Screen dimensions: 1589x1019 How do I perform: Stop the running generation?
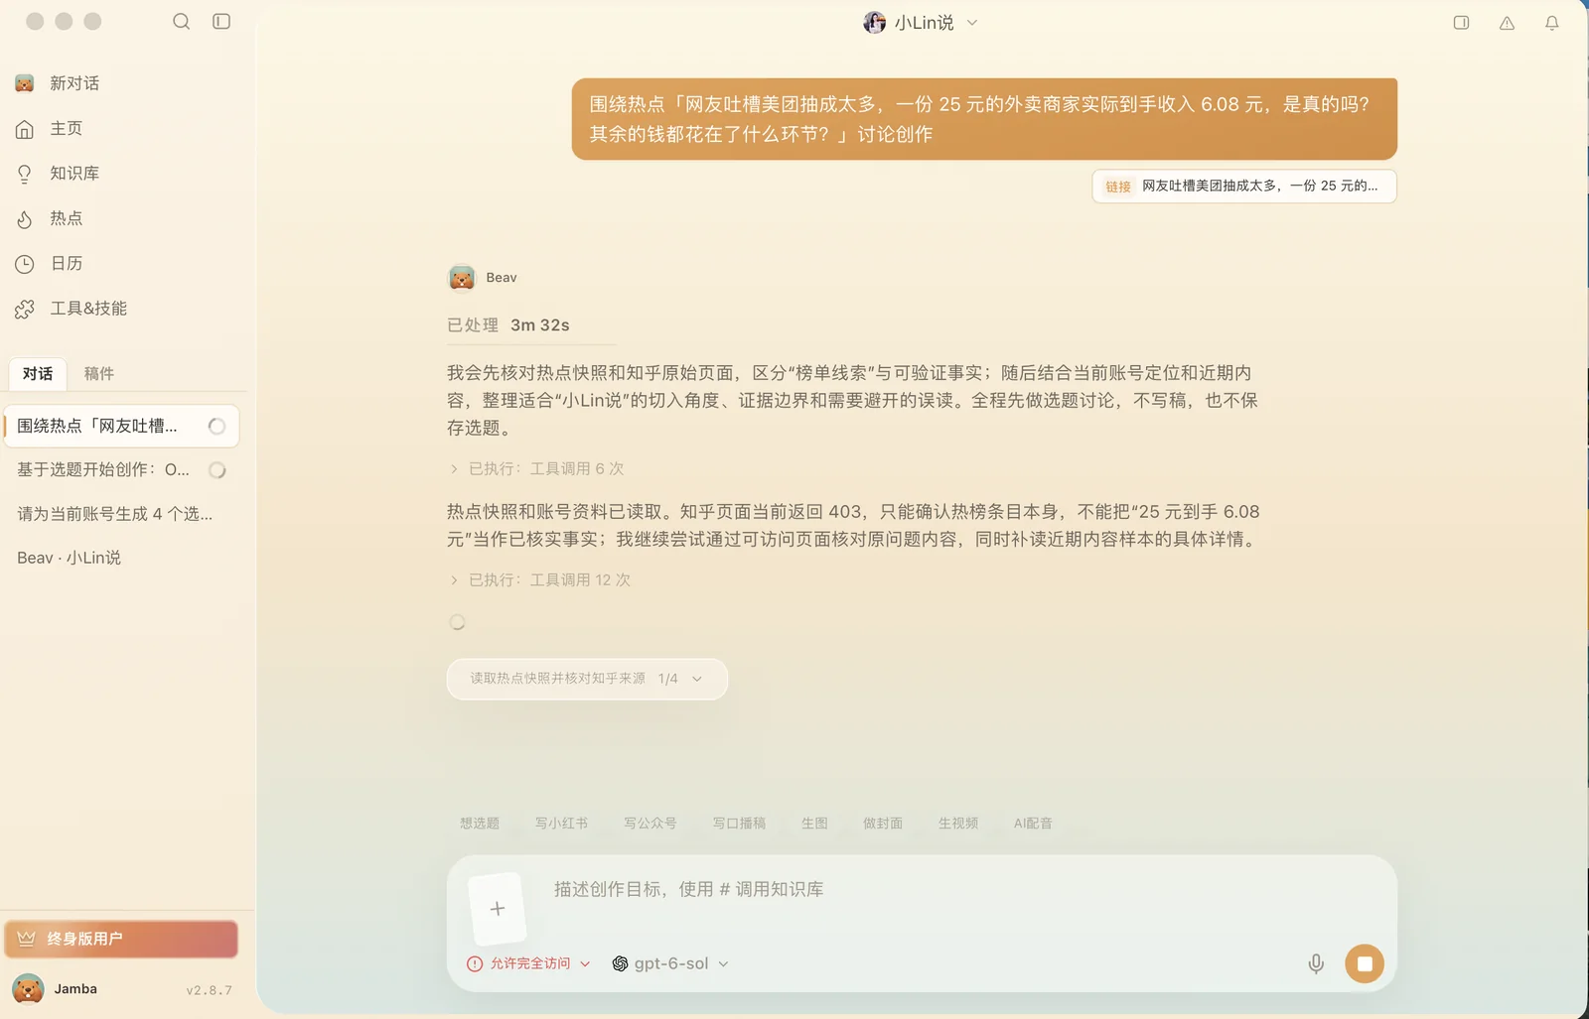click(1365, 963)
